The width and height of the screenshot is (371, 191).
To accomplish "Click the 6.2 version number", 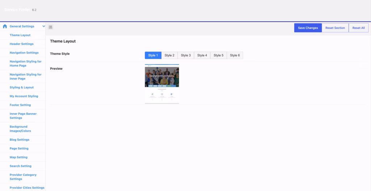I will tap(34, 10).
